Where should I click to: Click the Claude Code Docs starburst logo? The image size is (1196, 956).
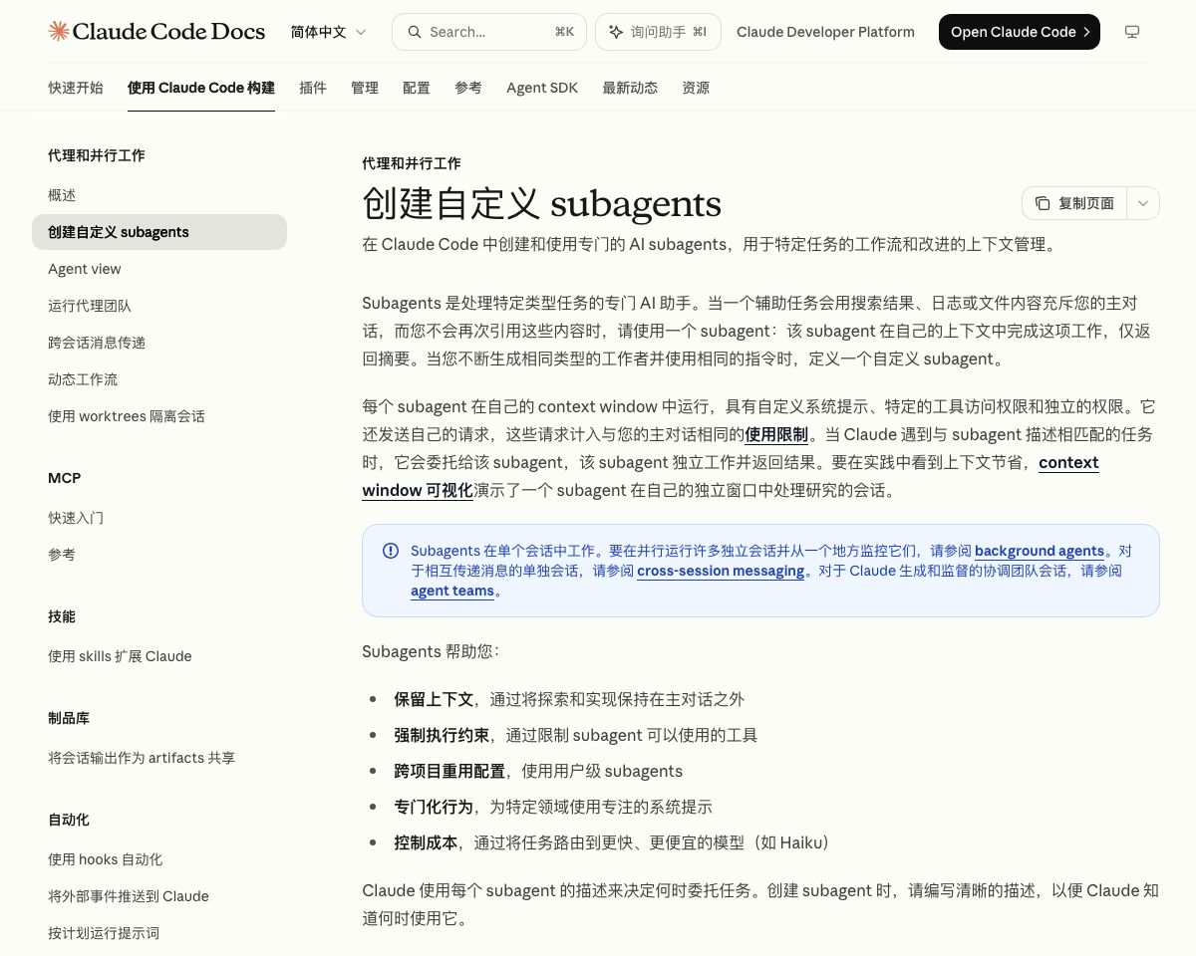(x=59, y=32)
